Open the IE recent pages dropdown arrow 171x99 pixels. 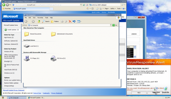tap(10, 5)
